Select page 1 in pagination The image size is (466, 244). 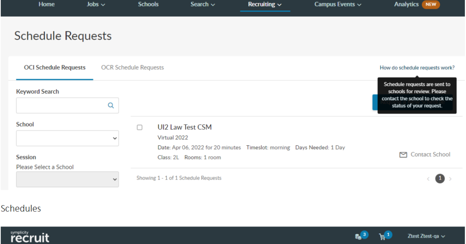point(440,178)
